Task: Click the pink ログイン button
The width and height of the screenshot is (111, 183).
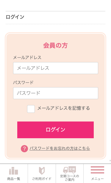Action: (55, 130)
